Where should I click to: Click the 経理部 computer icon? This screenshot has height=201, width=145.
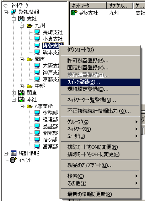(x=37, y=119)
